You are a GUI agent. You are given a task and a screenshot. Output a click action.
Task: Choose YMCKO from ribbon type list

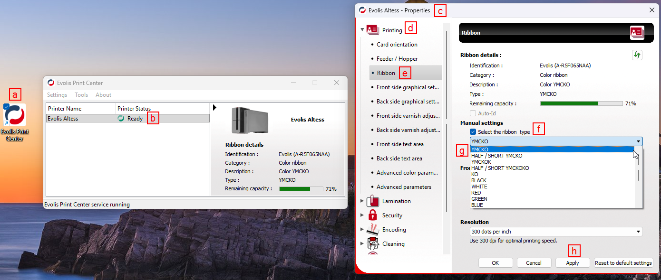click(552, 149)
